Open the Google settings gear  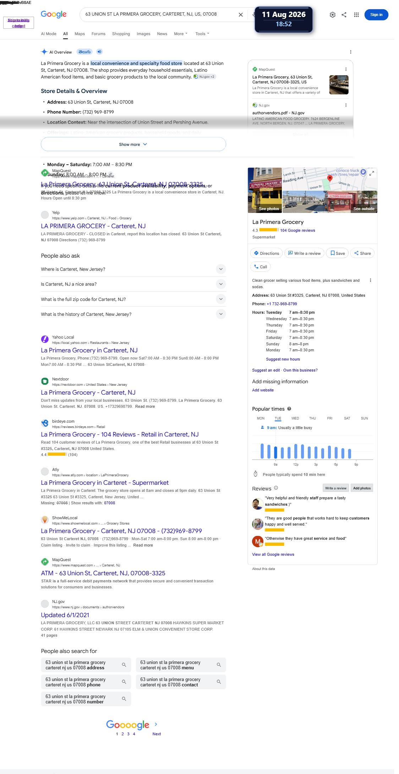(332, 15)
